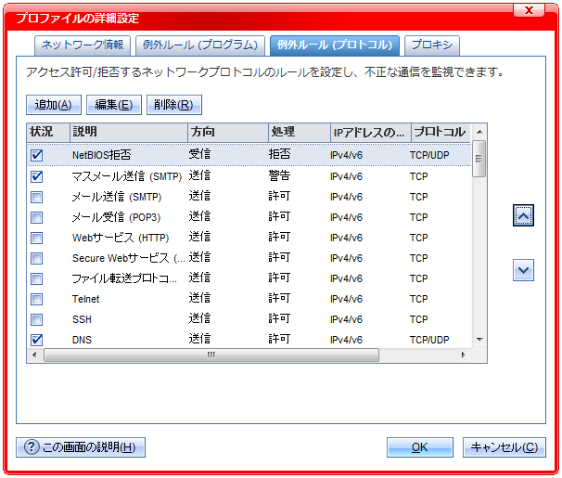The image size is (562, 478).
Task: Switch to the プロキシ tab
Action: [432, 45]
